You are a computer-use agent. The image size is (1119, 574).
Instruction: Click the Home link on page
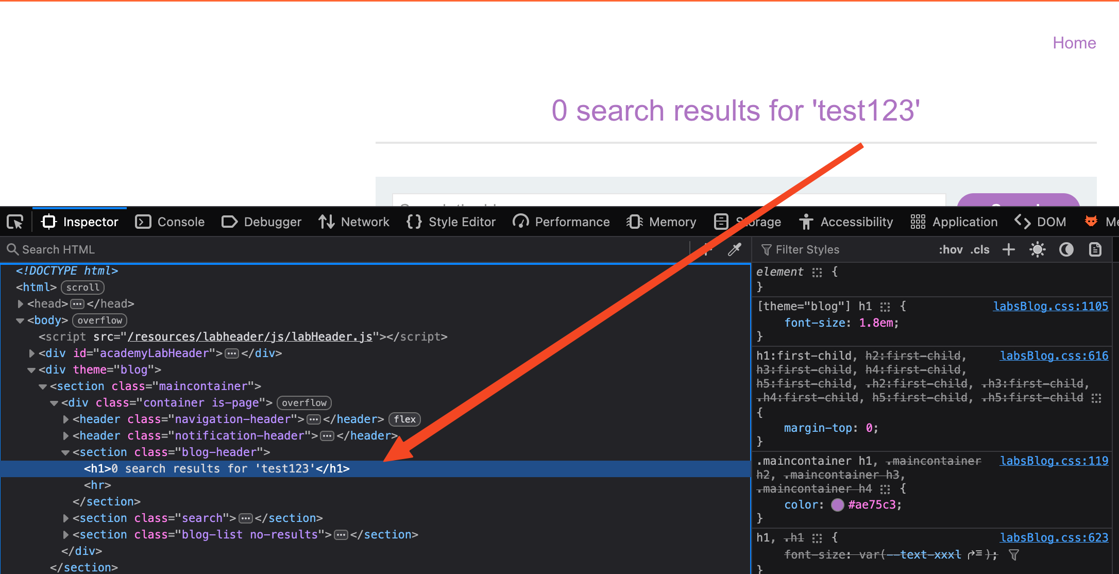pyautogui.click(x=1074, y=43)
